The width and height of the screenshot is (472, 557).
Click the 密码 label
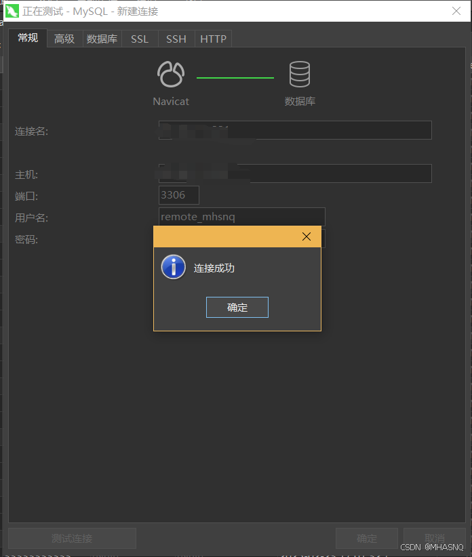pyautogui.click(x=26, y=240)
